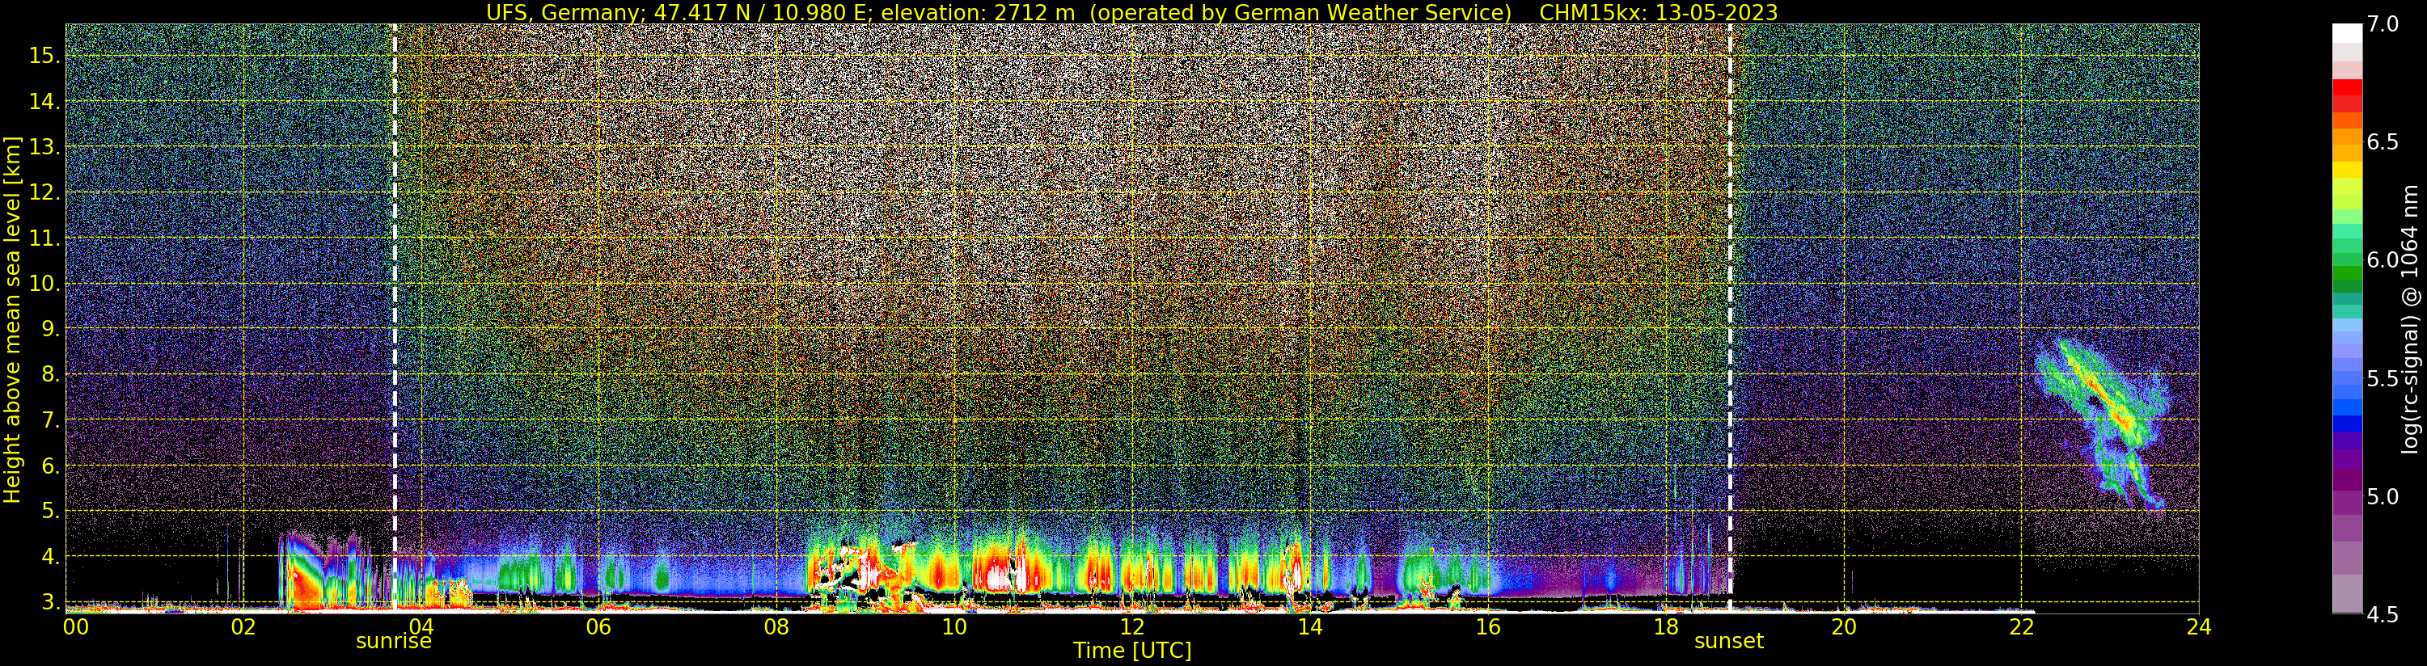The height and width of the screenshot is (666, 2427).
Task: Click the '10.' height tick label
Action: pos(44,284)
